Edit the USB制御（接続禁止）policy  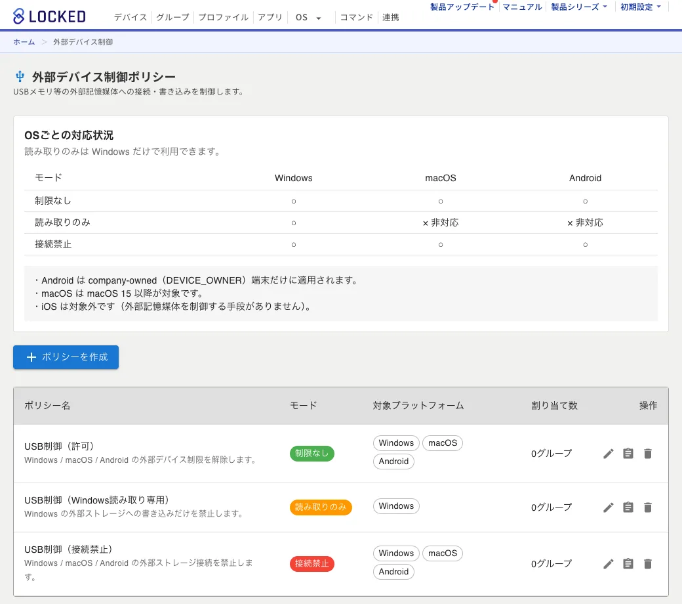pos(608,564)
